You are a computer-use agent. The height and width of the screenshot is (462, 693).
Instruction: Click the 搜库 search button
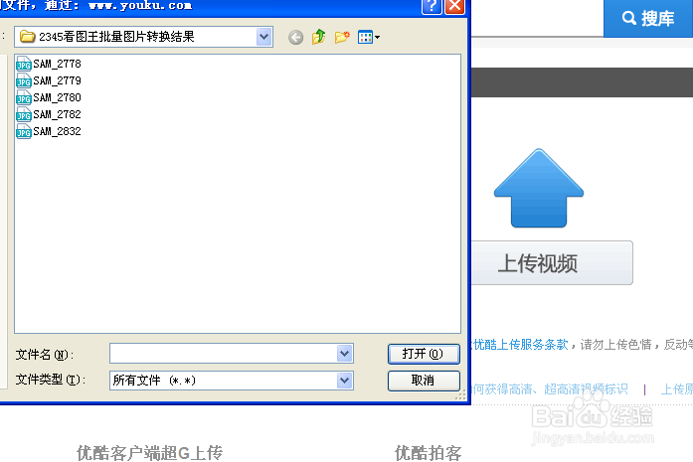(648, 18)
